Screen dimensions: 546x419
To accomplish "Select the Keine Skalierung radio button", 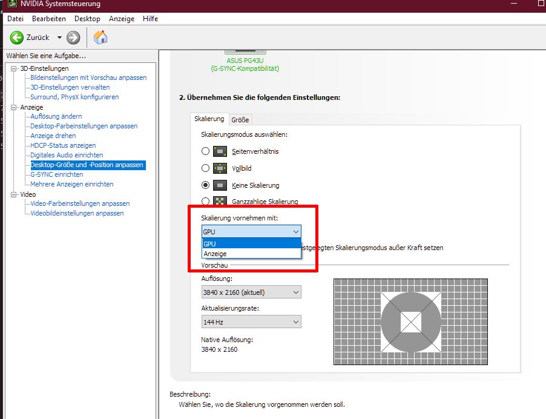I will 205,185.
